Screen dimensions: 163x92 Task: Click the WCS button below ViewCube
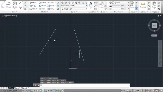154,36
